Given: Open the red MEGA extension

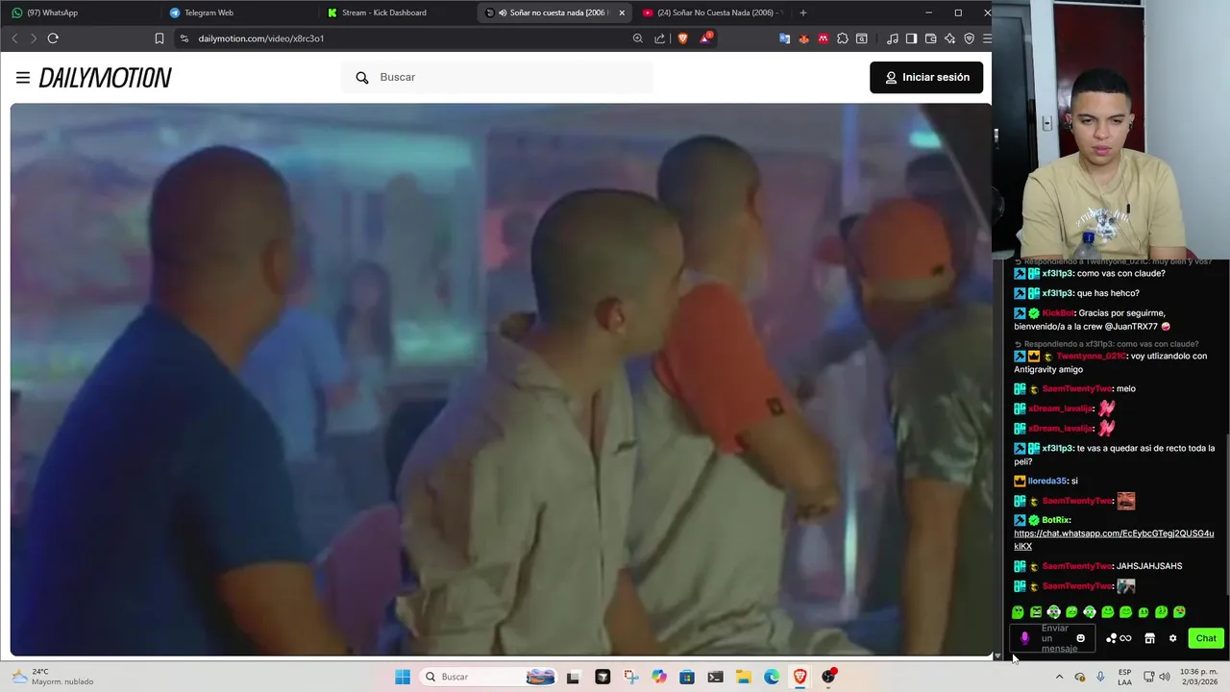Looking at the screenshot, I should (x=824, y=38).
